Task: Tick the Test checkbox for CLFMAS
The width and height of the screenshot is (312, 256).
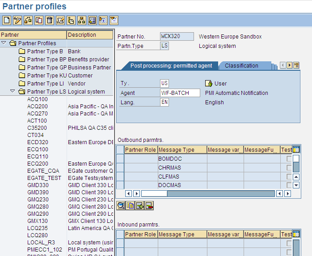Action: tap(289, 176)
